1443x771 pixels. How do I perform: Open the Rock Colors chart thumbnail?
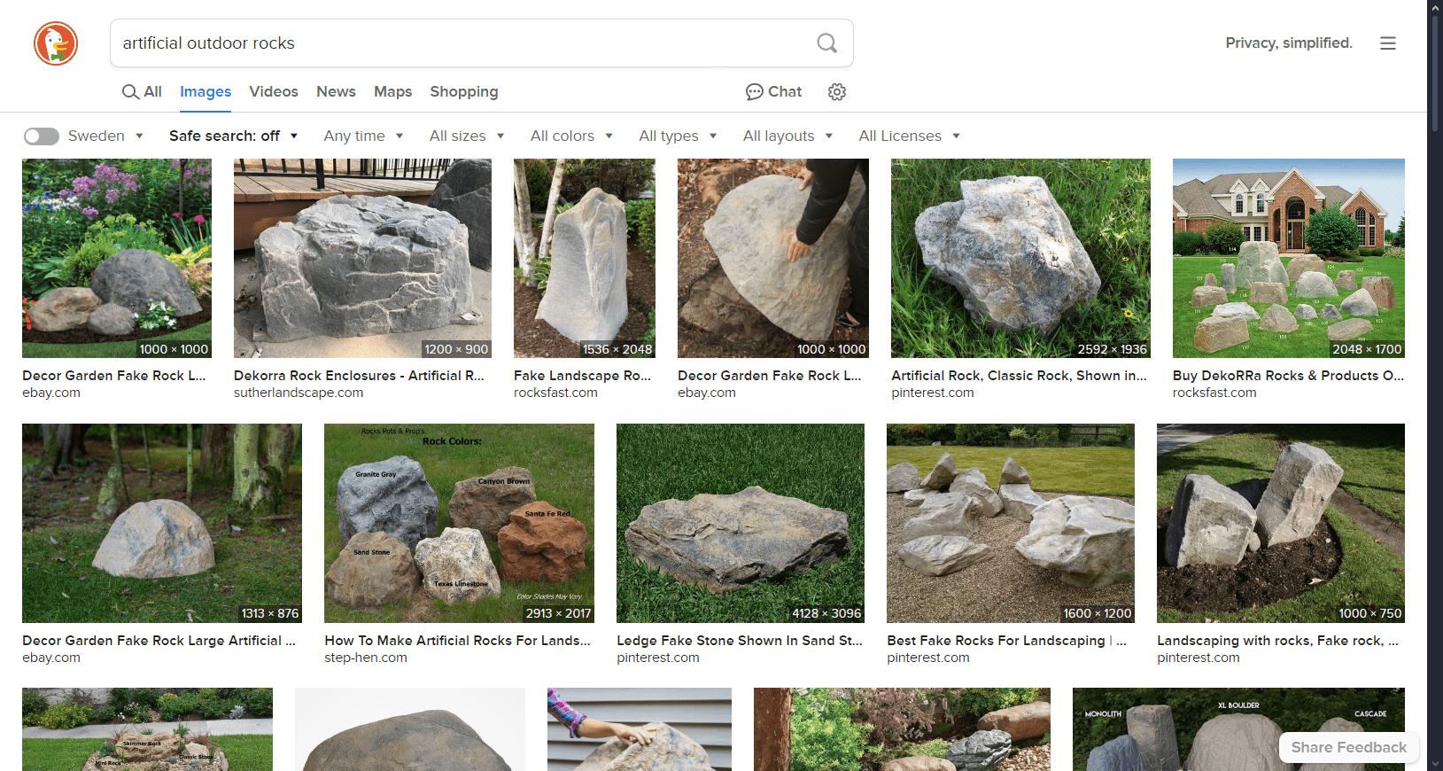(459, 523)
